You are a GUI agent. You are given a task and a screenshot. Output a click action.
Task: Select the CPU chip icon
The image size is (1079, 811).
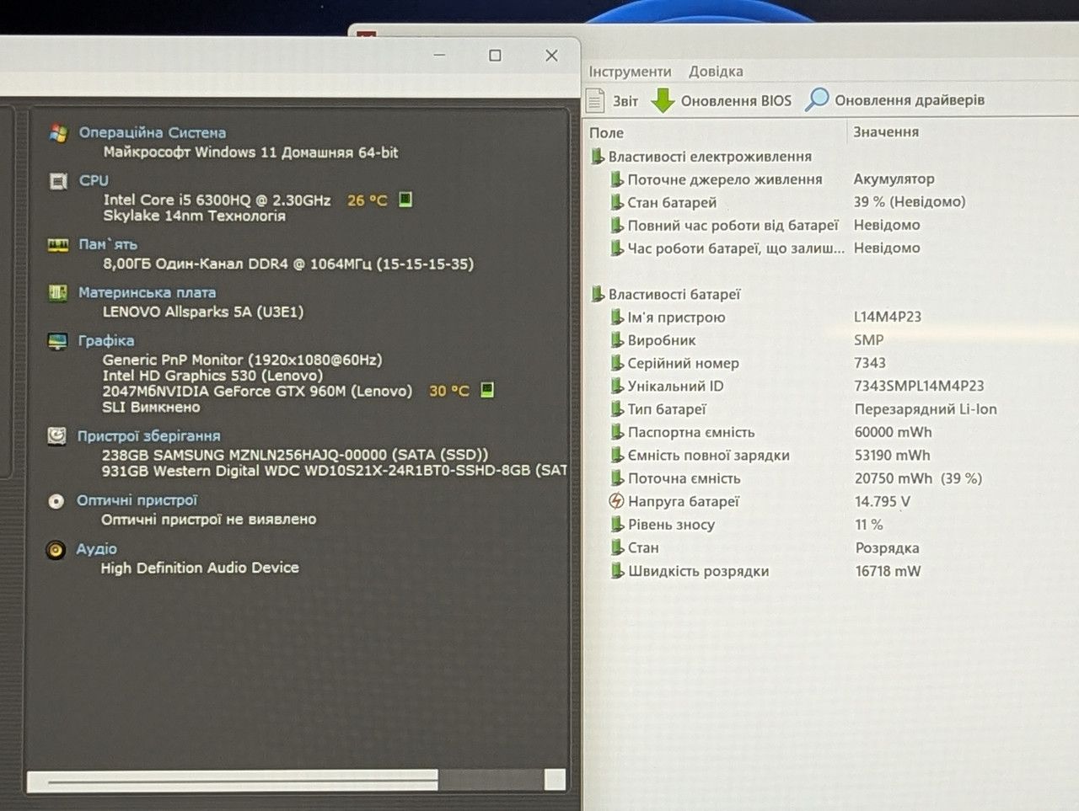tap(58, 181)
